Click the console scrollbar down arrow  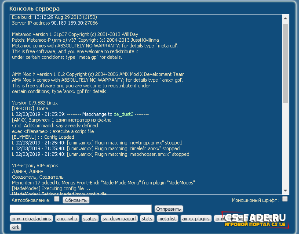click(x=285, y=191)
